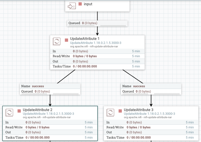This screenshot has height=142, width=201.
Task: Click the stopped status square of input port
Action: coord(80,4)
